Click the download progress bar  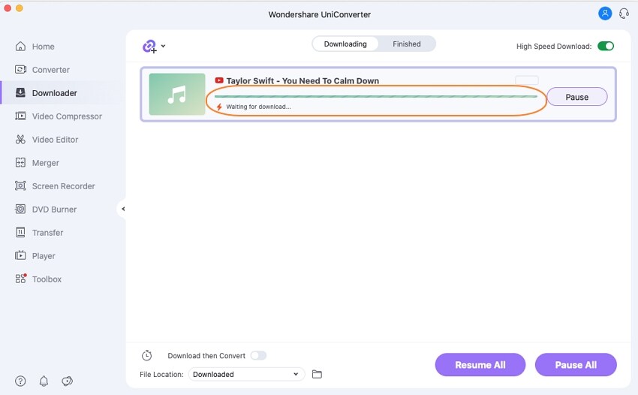click(x=375, y=97)
